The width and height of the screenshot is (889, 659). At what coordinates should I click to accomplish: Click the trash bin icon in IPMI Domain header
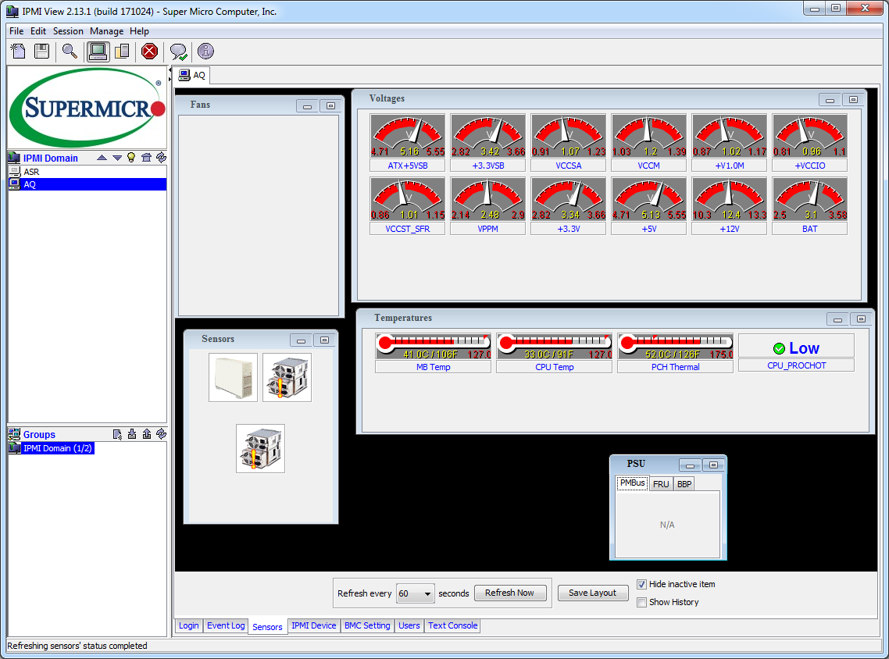point(146,158)
